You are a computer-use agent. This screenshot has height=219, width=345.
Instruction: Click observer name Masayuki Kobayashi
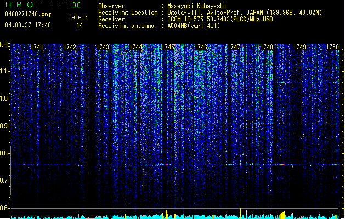(x=197, y=6)
